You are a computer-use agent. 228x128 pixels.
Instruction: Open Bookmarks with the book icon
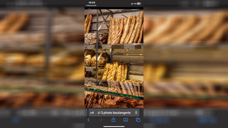coord(126,120)
